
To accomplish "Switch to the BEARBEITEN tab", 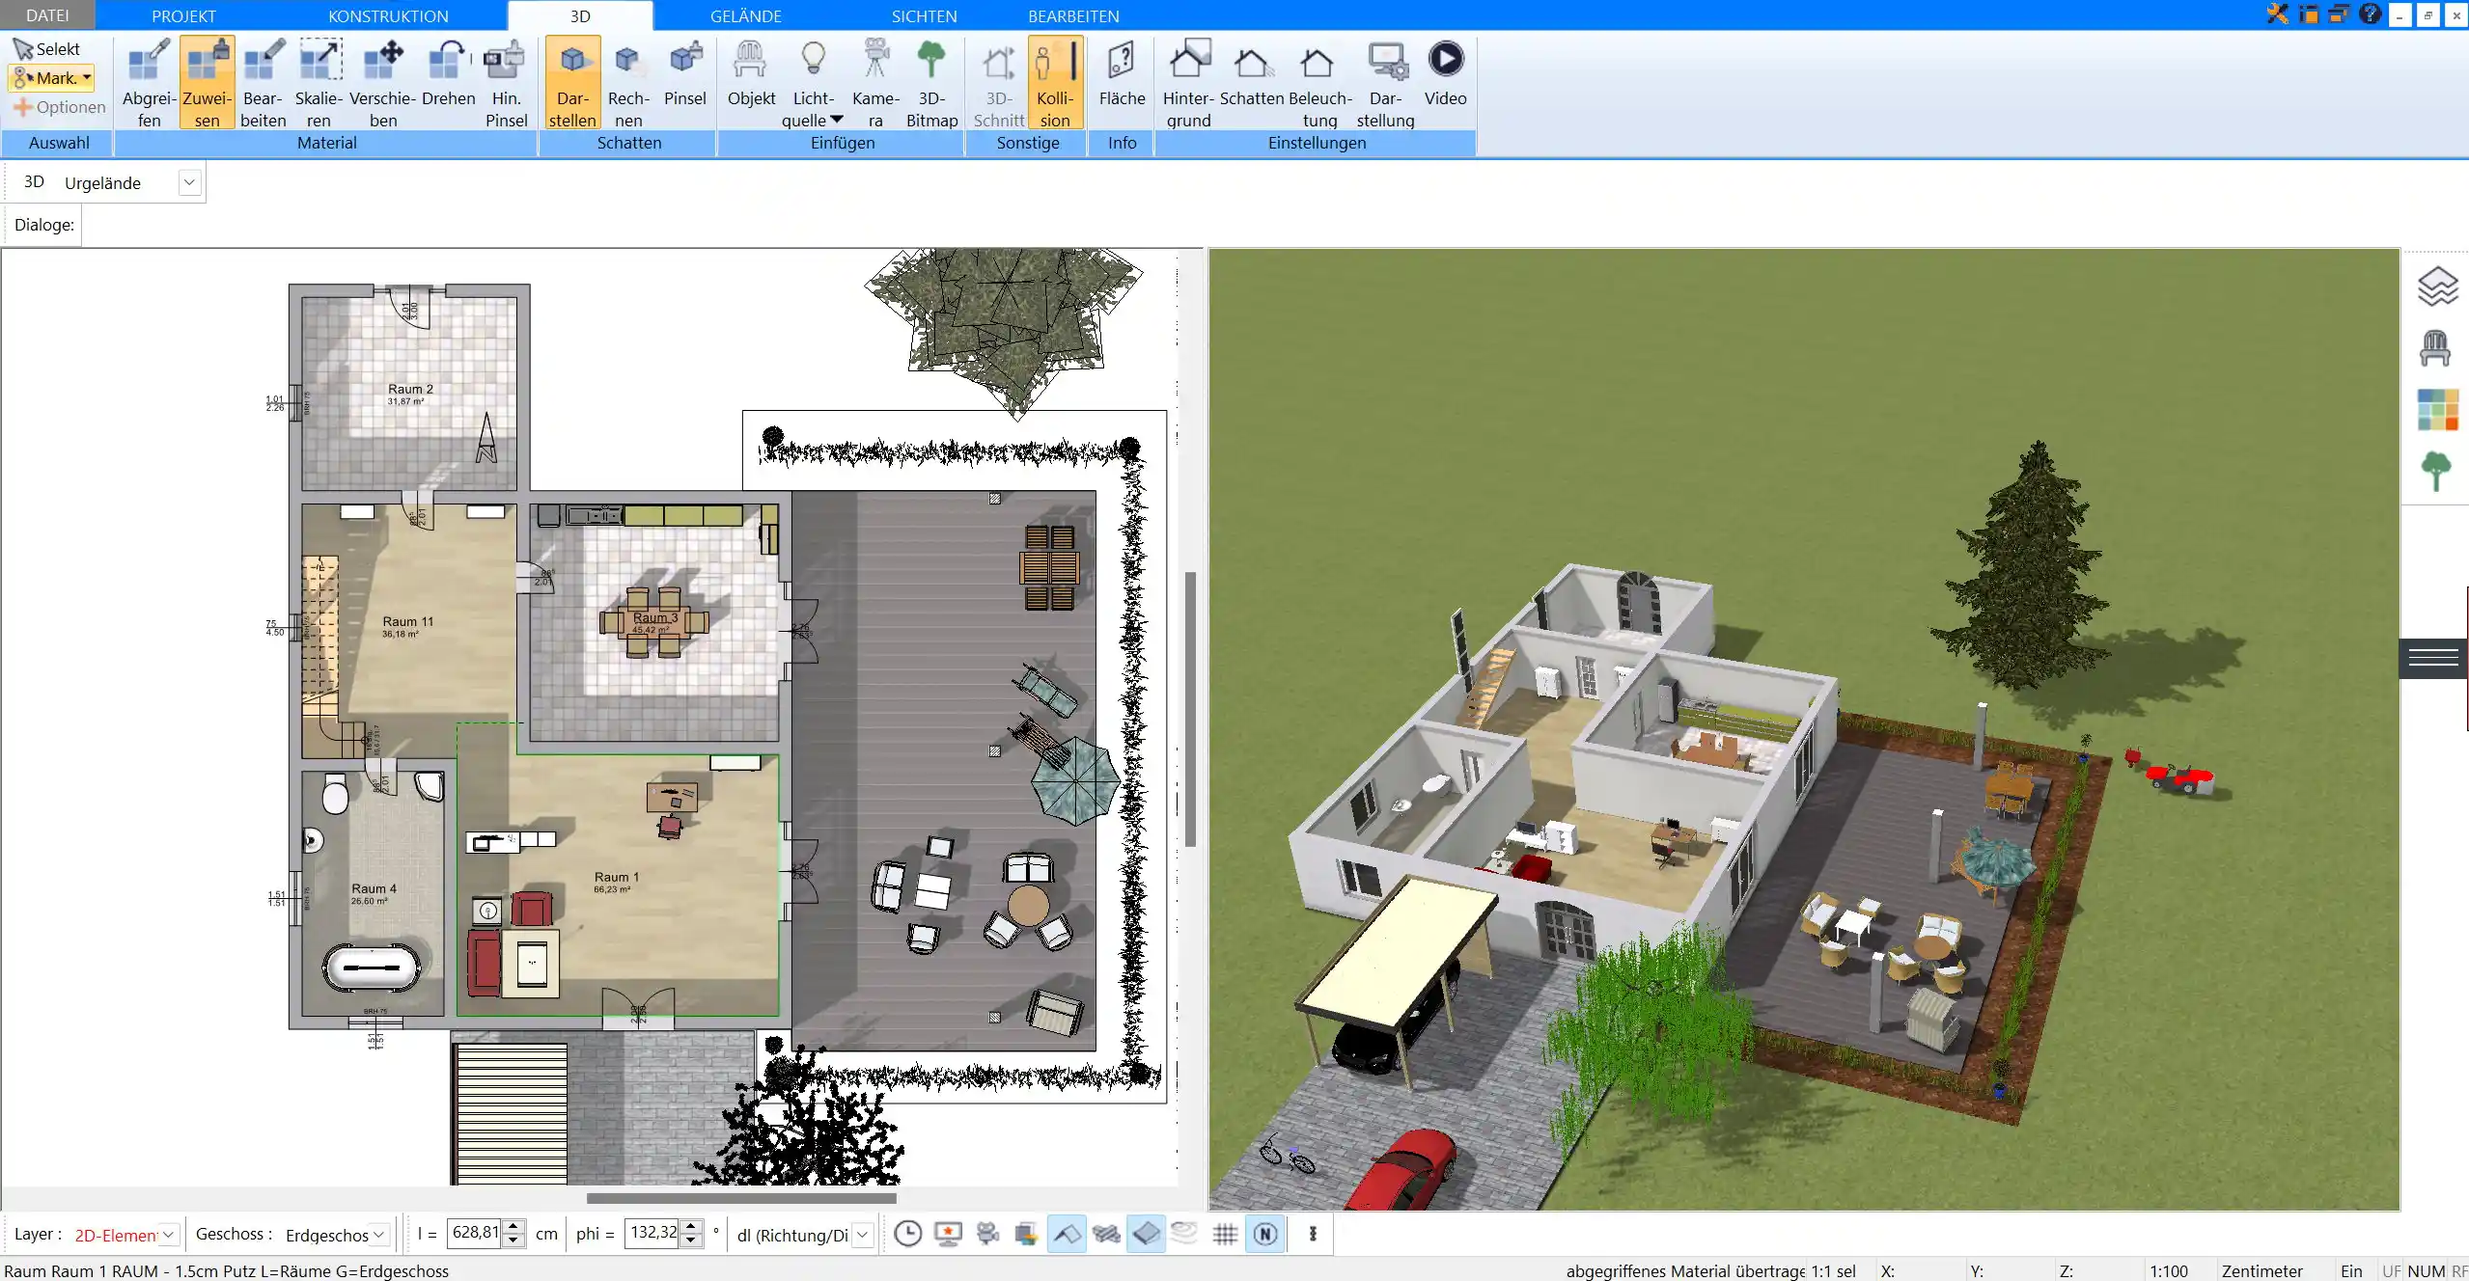I will pos(1073,15).
